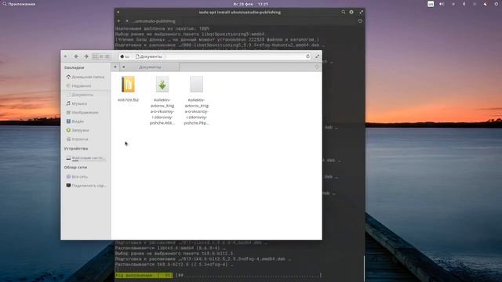Screen dimensions: 502x282
Task: Open the tab history icon in Files
Action: point(317,67)
